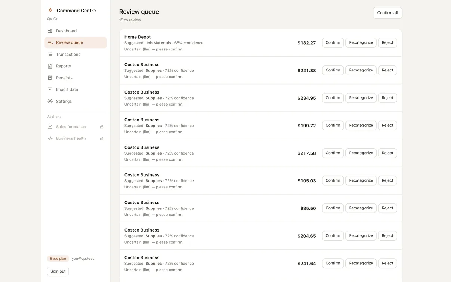Recategorize the Costco Business $85.50 transaction
This screenshot has width=451, height=282.
click(x=361, y=208)
